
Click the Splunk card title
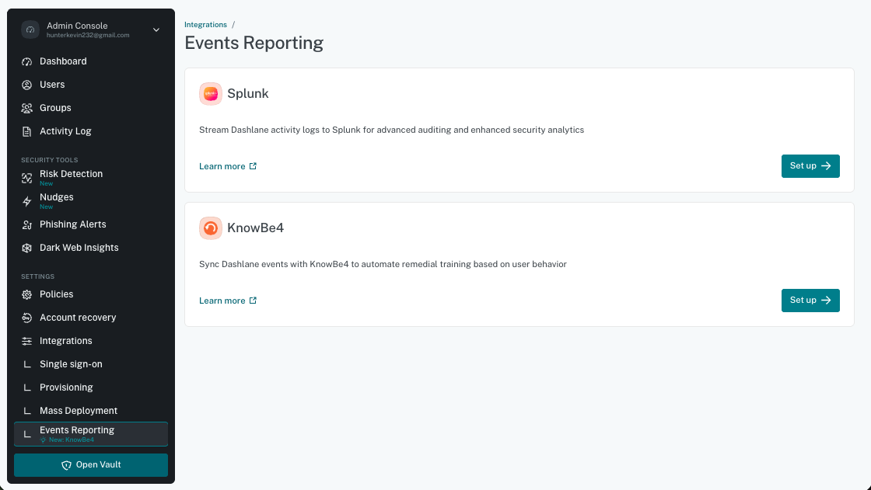click(x=248, y=94)
